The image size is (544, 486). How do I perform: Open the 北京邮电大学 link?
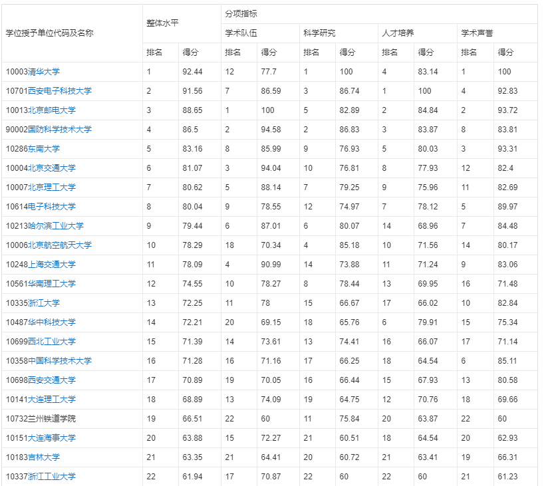(52, 110)
